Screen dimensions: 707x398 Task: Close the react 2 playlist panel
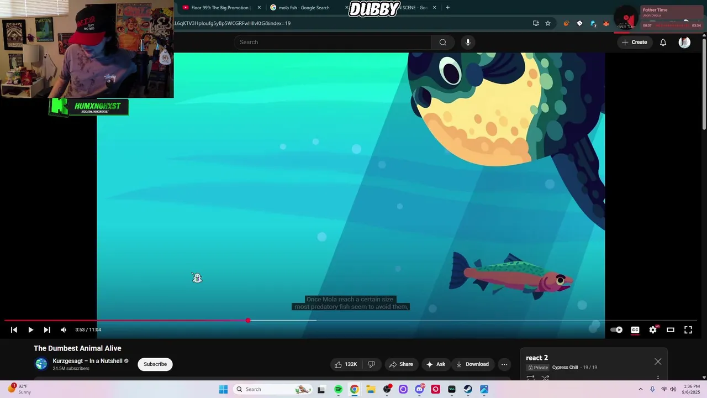[x=658, y=362]
